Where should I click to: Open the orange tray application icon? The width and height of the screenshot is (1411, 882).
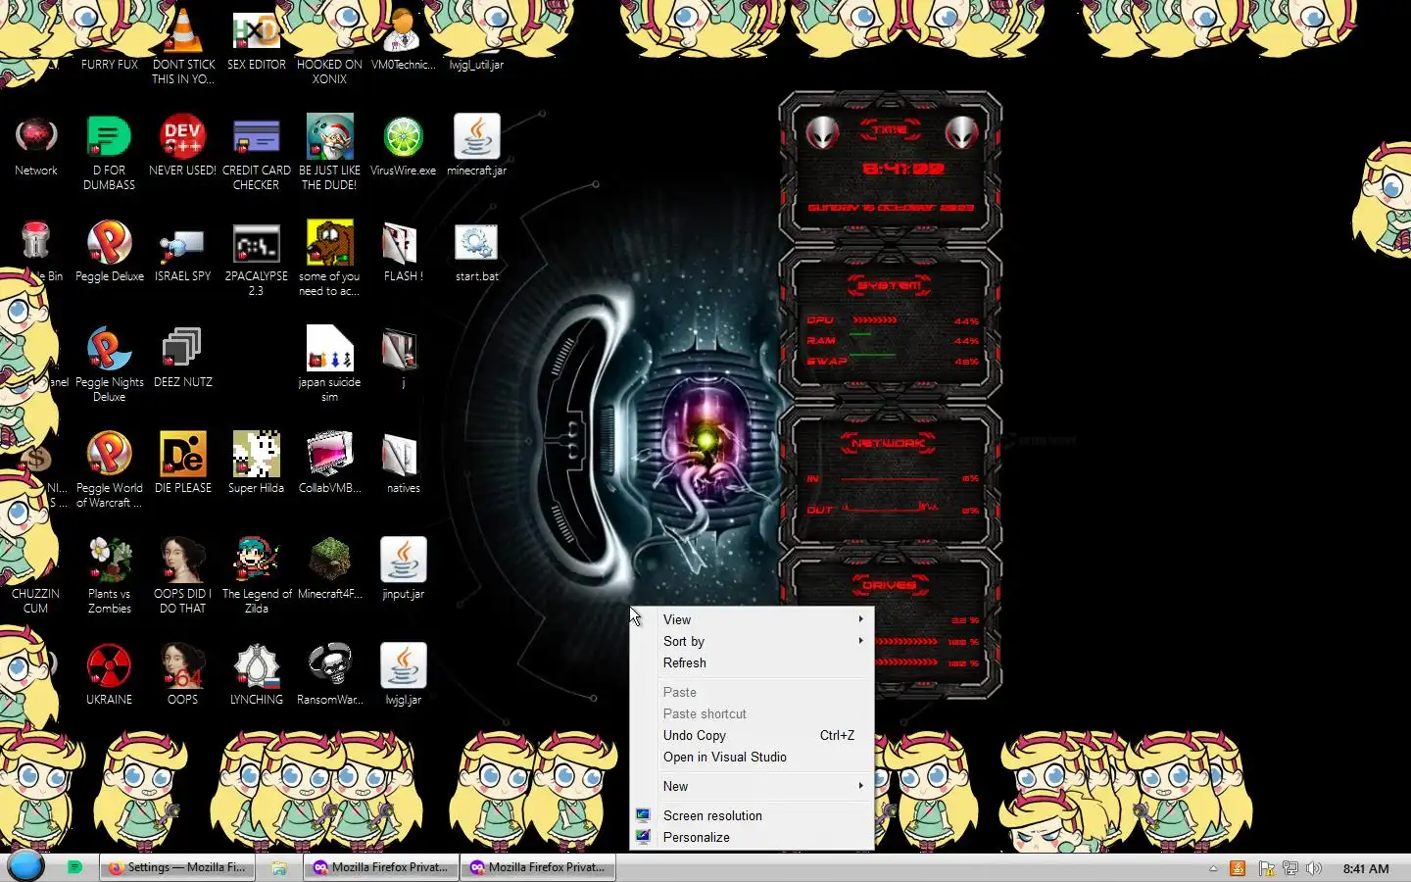coord(1238,868)
